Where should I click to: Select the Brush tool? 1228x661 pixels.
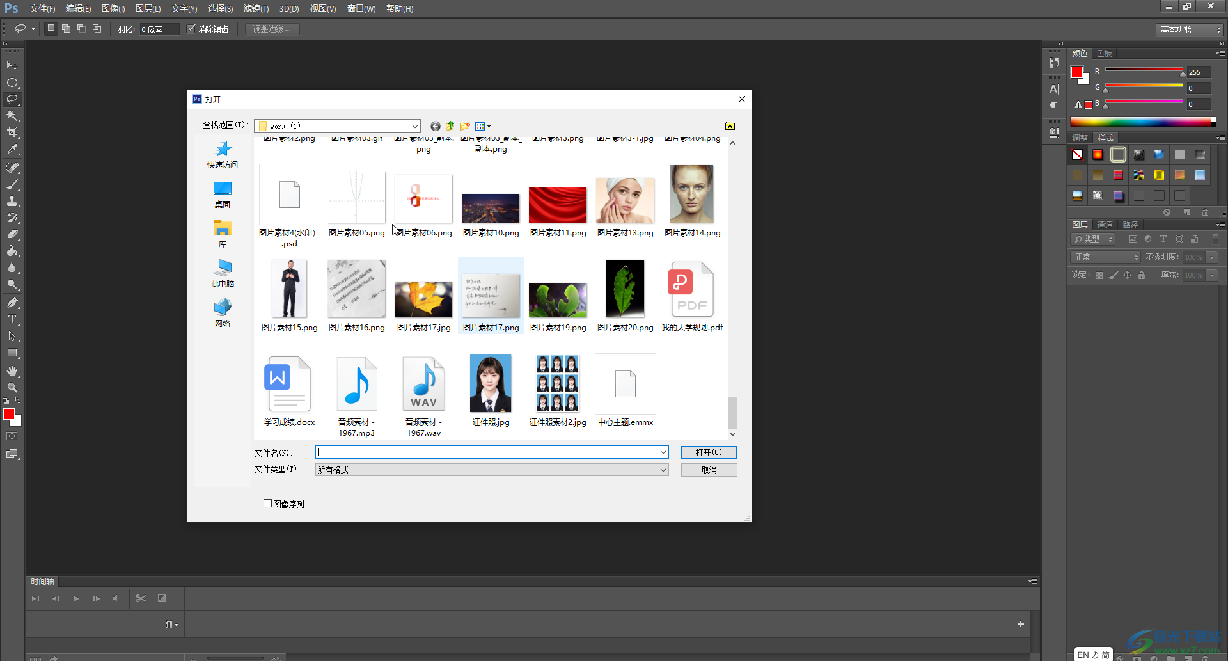(12, 184)
